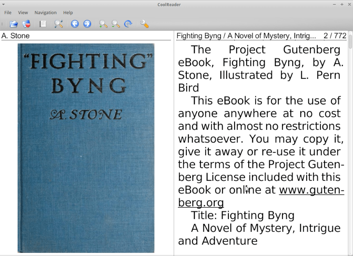Go forward to next position
This screenshot has height=256, width=353.
tap(87, 24)
